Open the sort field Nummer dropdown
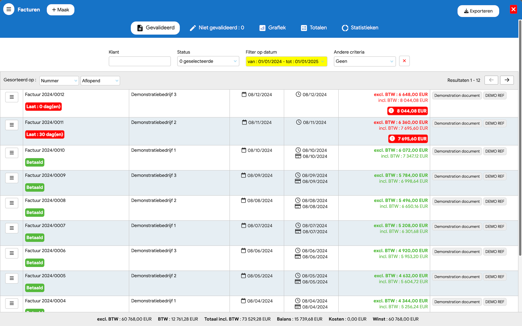522x326 pixels. [59, 81]
